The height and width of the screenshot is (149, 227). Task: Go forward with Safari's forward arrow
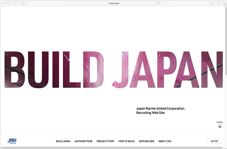17,3
